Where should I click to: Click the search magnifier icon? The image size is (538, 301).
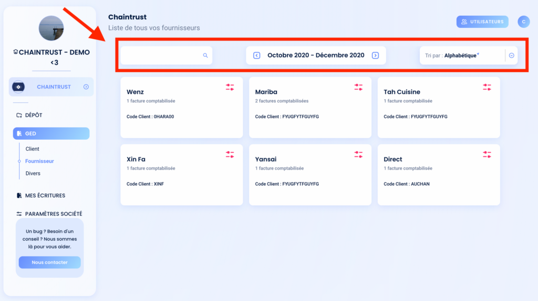[205, 55]
